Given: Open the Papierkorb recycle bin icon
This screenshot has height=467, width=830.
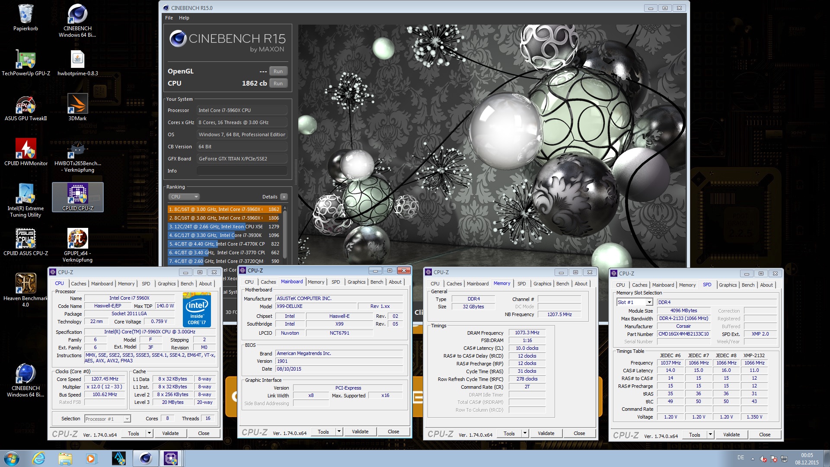Looking at the screenshot, I should 26,17.
